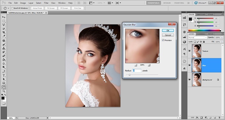Open the layer blend mode dropdown
This screenshot has height=120, width=225.
pyautogui.click(x=198, y=38)
